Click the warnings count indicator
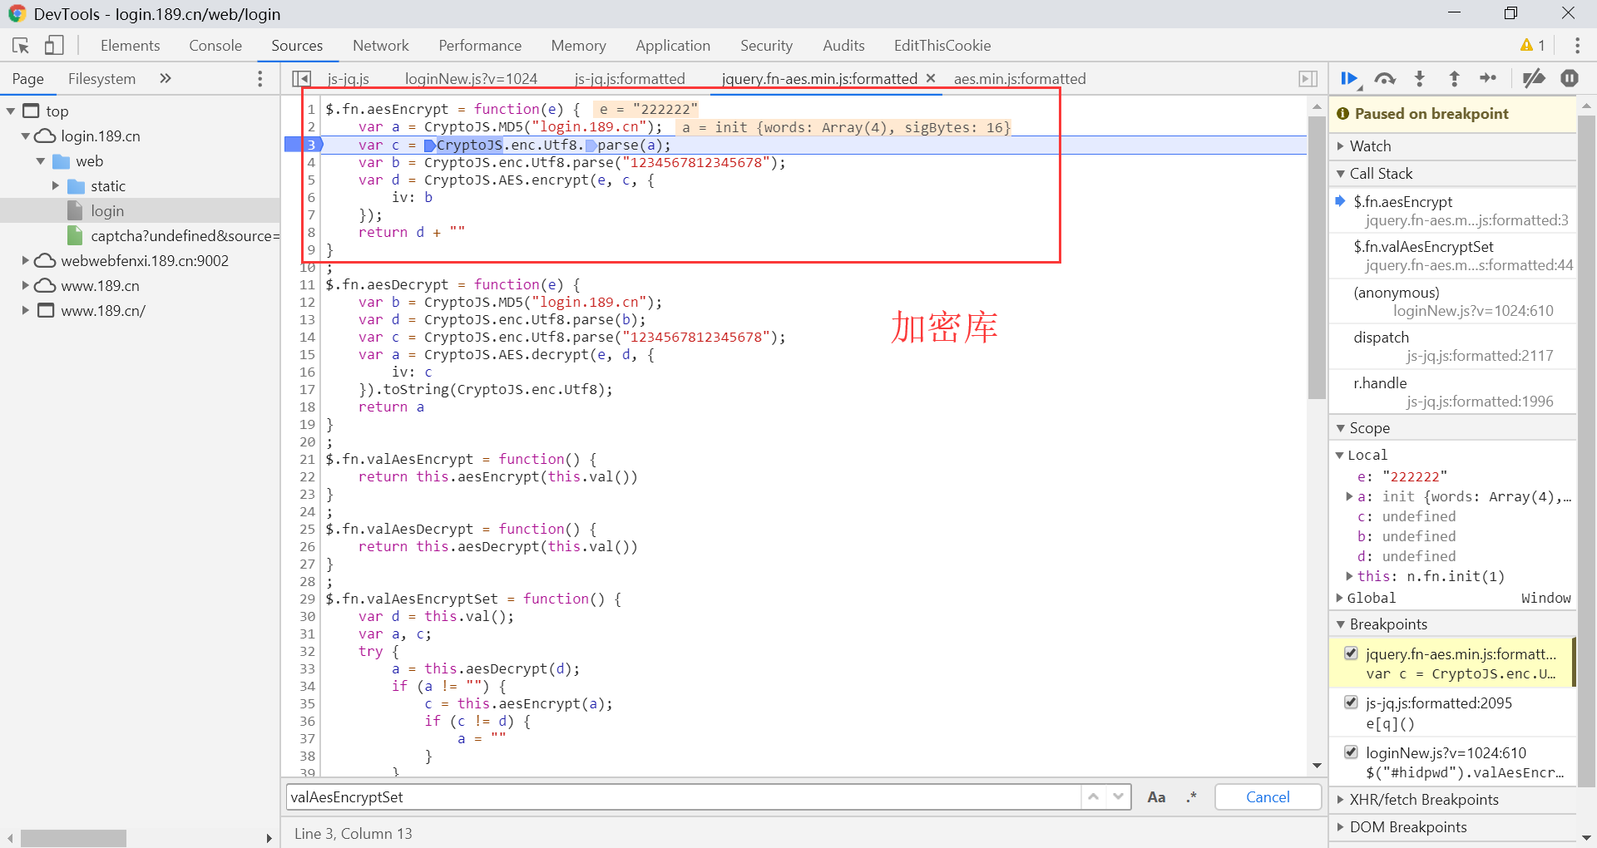Screen dimensions: 1597x848 tap(1532, 46)
